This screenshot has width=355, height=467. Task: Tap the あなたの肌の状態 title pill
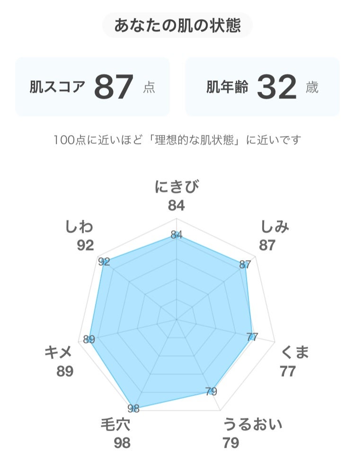coord(177,26)
